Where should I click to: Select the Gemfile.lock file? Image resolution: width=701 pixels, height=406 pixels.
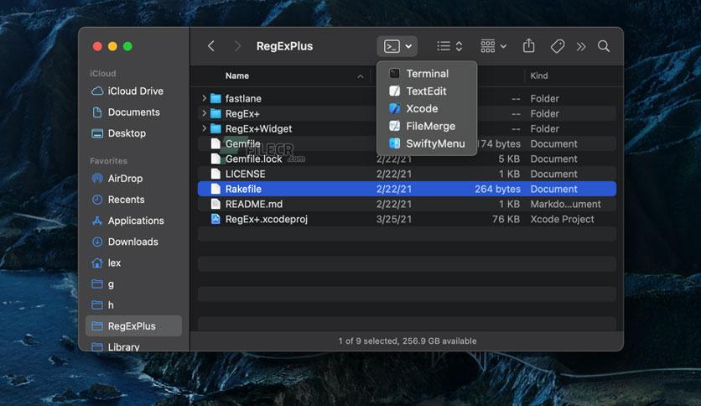[407, 159]
